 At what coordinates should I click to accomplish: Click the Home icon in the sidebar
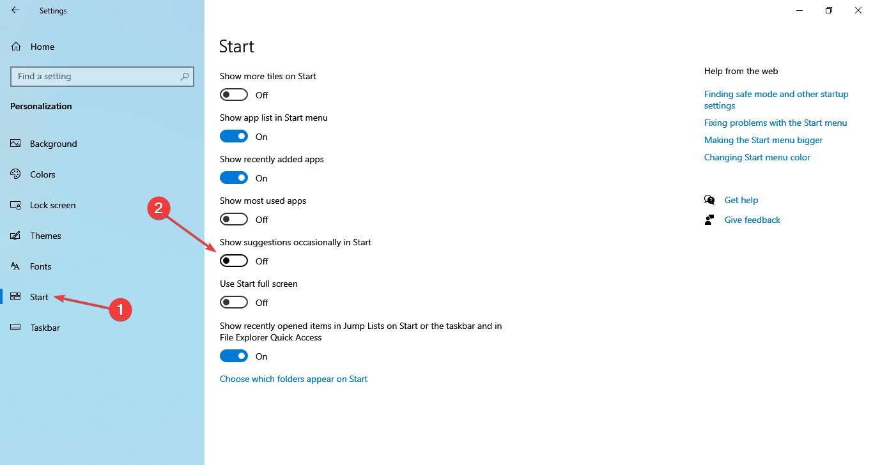15,46
